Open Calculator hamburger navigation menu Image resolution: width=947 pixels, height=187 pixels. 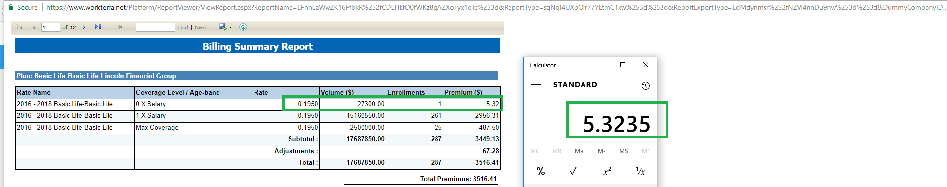[x=536, y=85]
